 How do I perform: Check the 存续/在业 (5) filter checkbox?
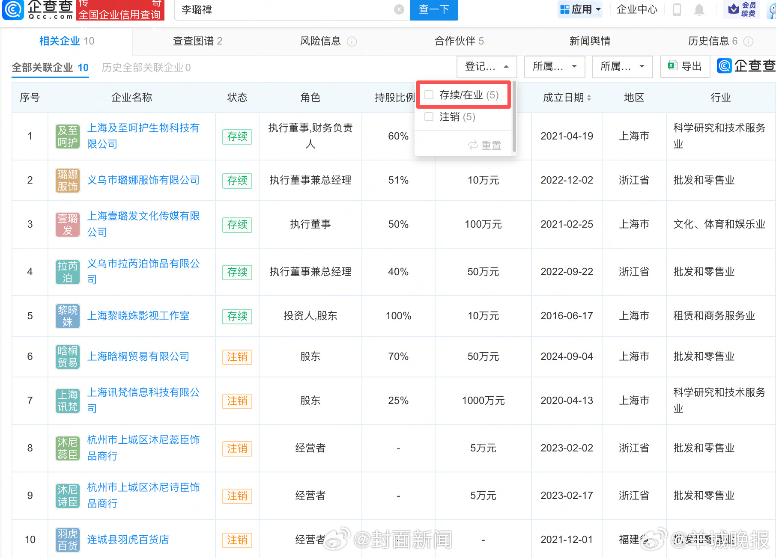[429, 95]
